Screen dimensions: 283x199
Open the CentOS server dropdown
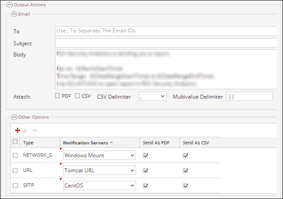coord(100,186)
